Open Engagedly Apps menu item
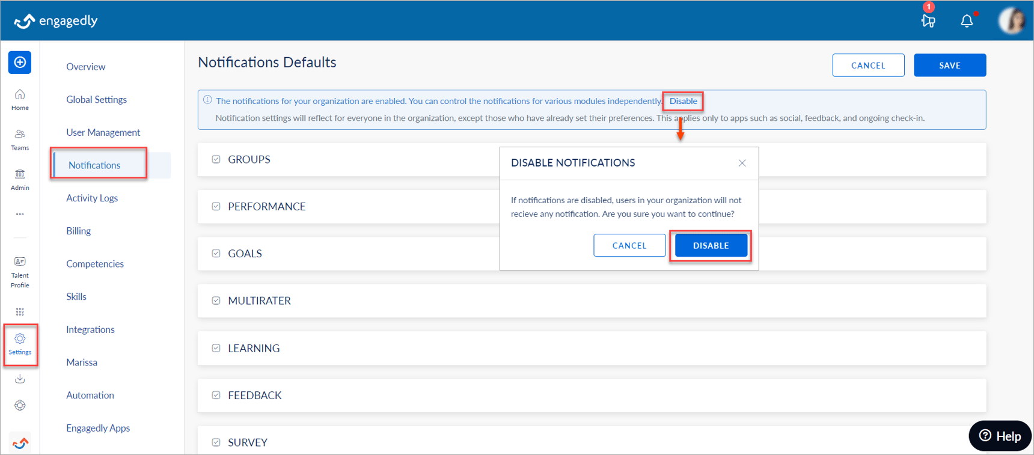 pos(98,428)
